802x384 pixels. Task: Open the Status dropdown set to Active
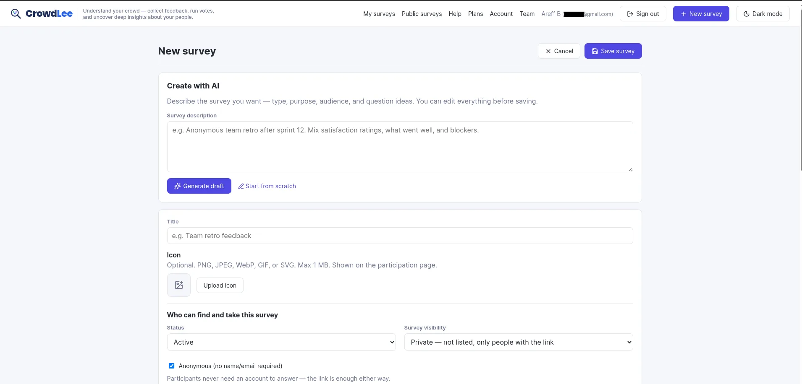(x=281, y=342)
